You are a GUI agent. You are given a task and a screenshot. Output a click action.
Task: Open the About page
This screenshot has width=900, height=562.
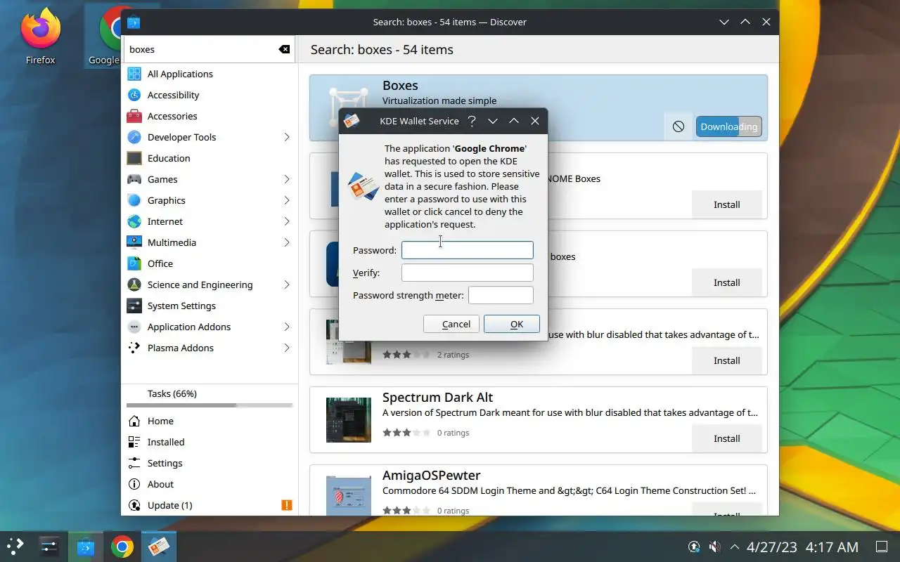point(210,484)
